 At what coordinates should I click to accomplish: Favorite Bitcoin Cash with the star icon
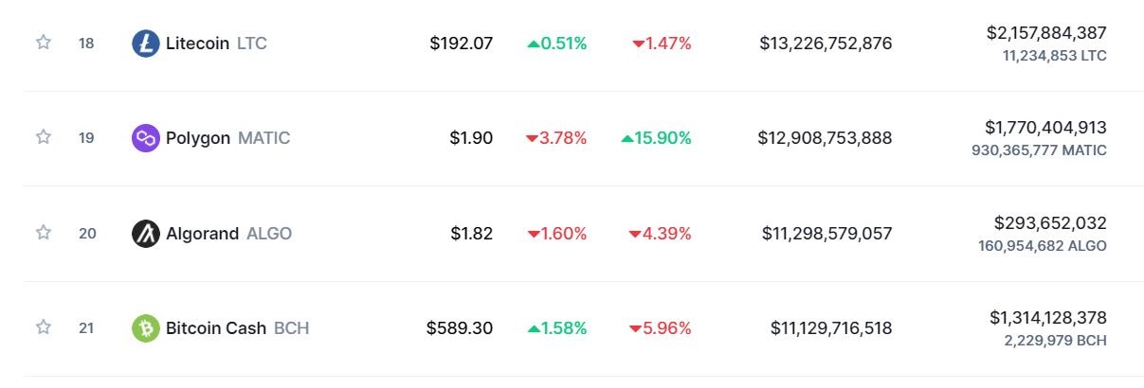43,327
